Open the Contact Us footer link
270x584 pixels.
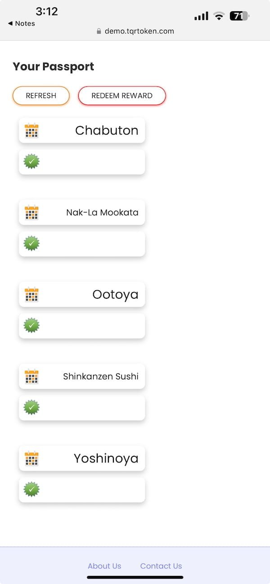coord(161,566)
